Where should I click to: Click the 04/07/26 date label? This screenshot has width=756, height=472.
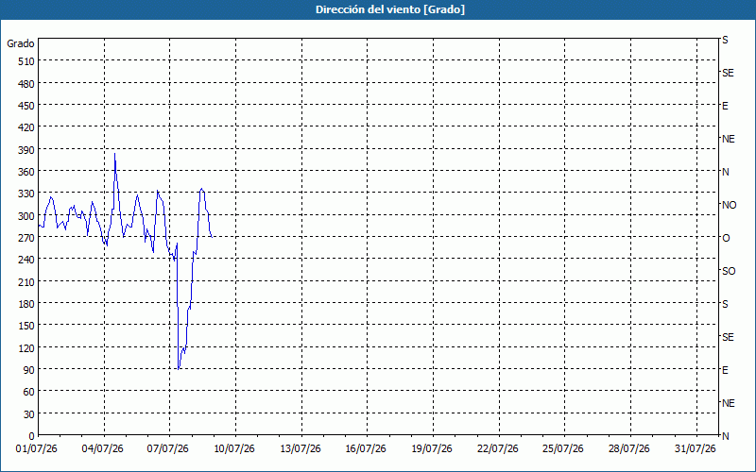(x=102, y=449)
